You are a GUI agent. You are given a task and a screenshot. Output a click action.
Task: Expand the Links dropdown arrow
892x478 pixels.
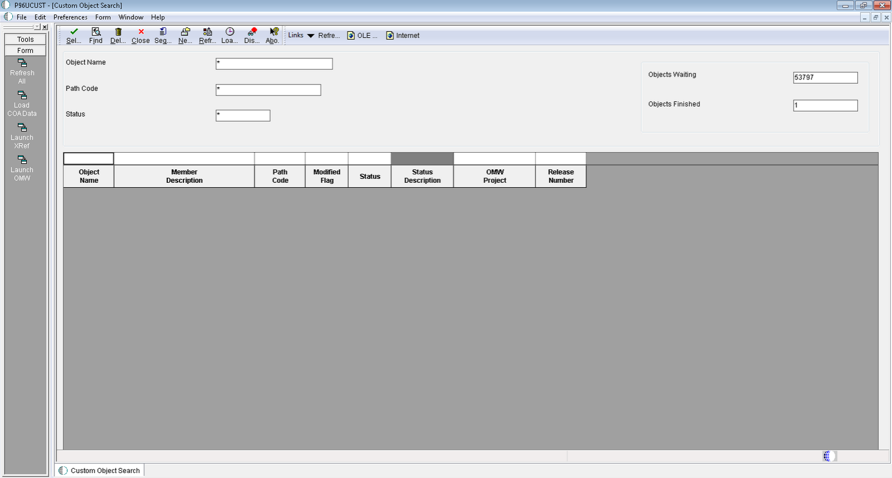coord(311,36)
